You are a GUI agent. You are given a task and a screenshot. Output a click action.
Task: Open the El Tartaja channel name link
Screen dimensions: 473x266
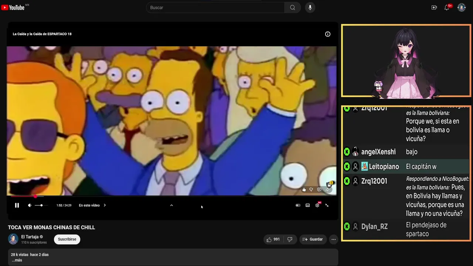(30, 237)
